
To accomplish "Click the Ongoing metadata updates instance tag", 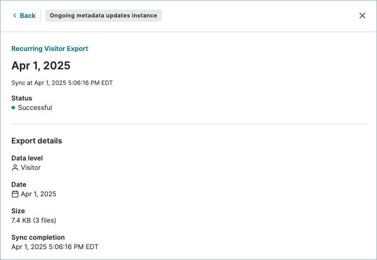I will click(x=104, y=16).
